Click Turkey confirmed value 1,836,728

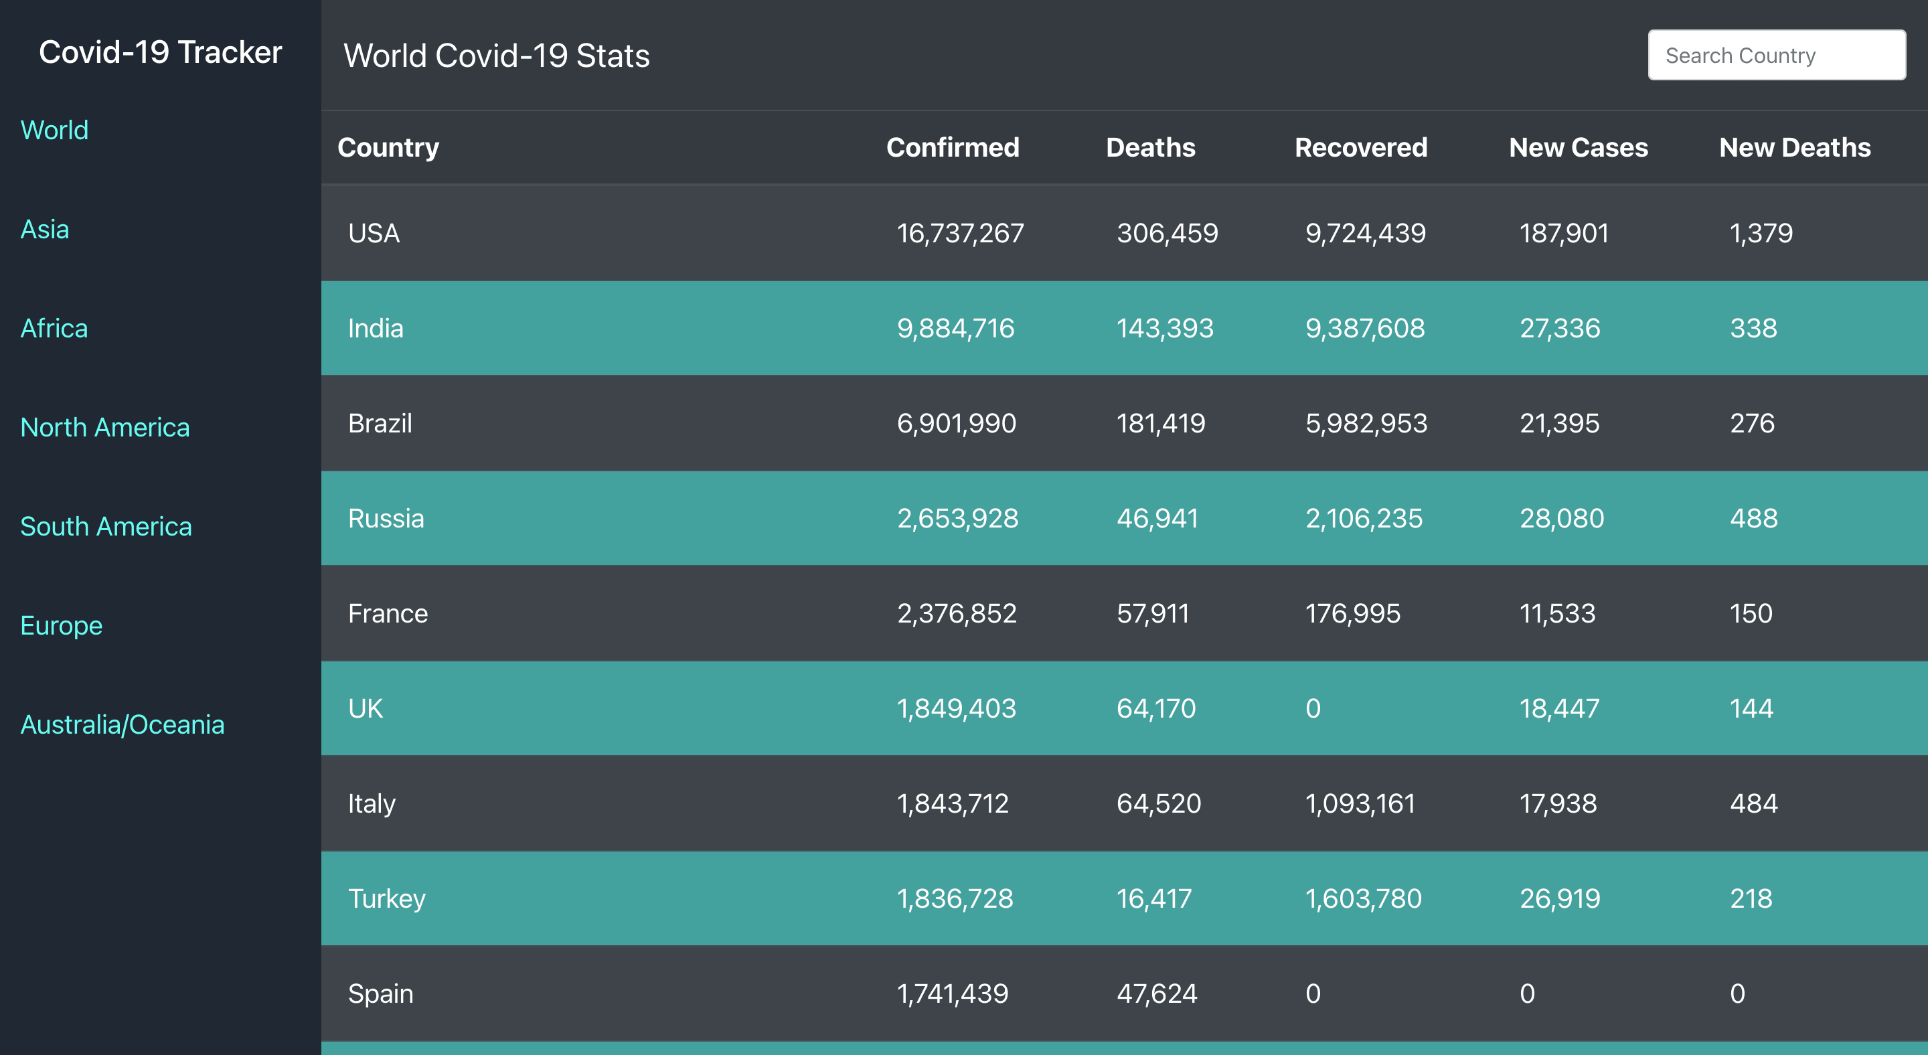coord(955,898)
